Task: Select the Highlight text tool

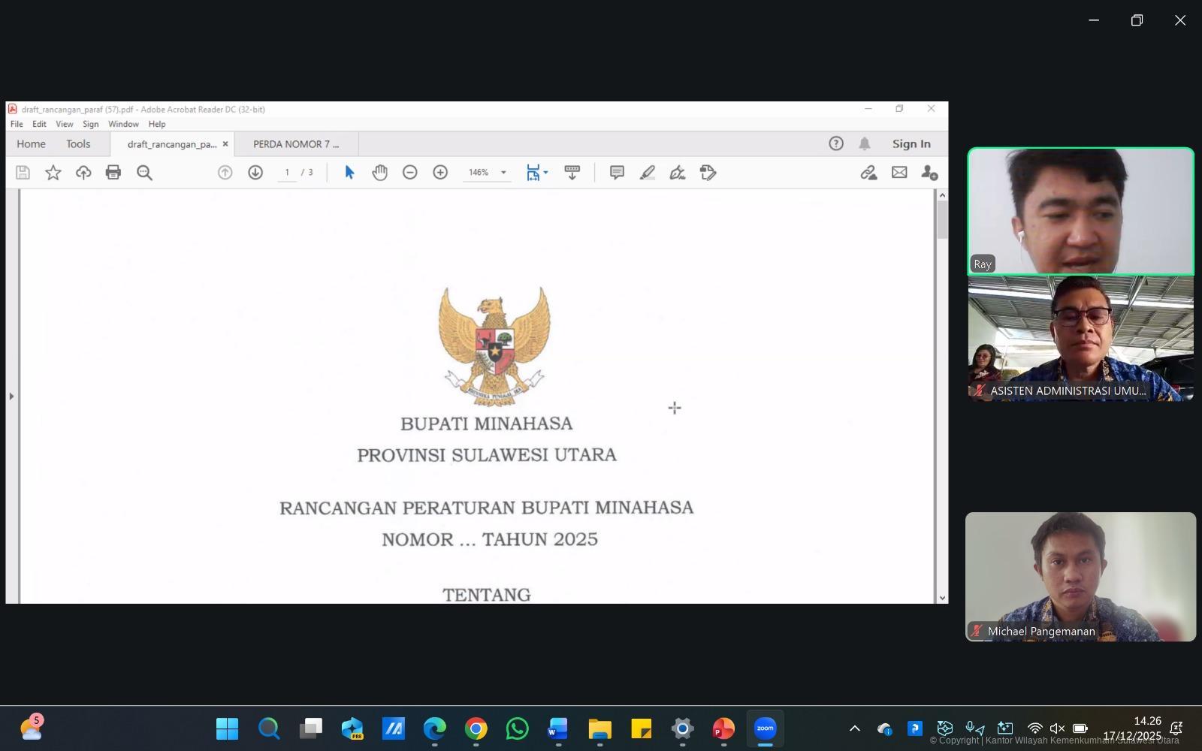Action: tap(648, 173)
